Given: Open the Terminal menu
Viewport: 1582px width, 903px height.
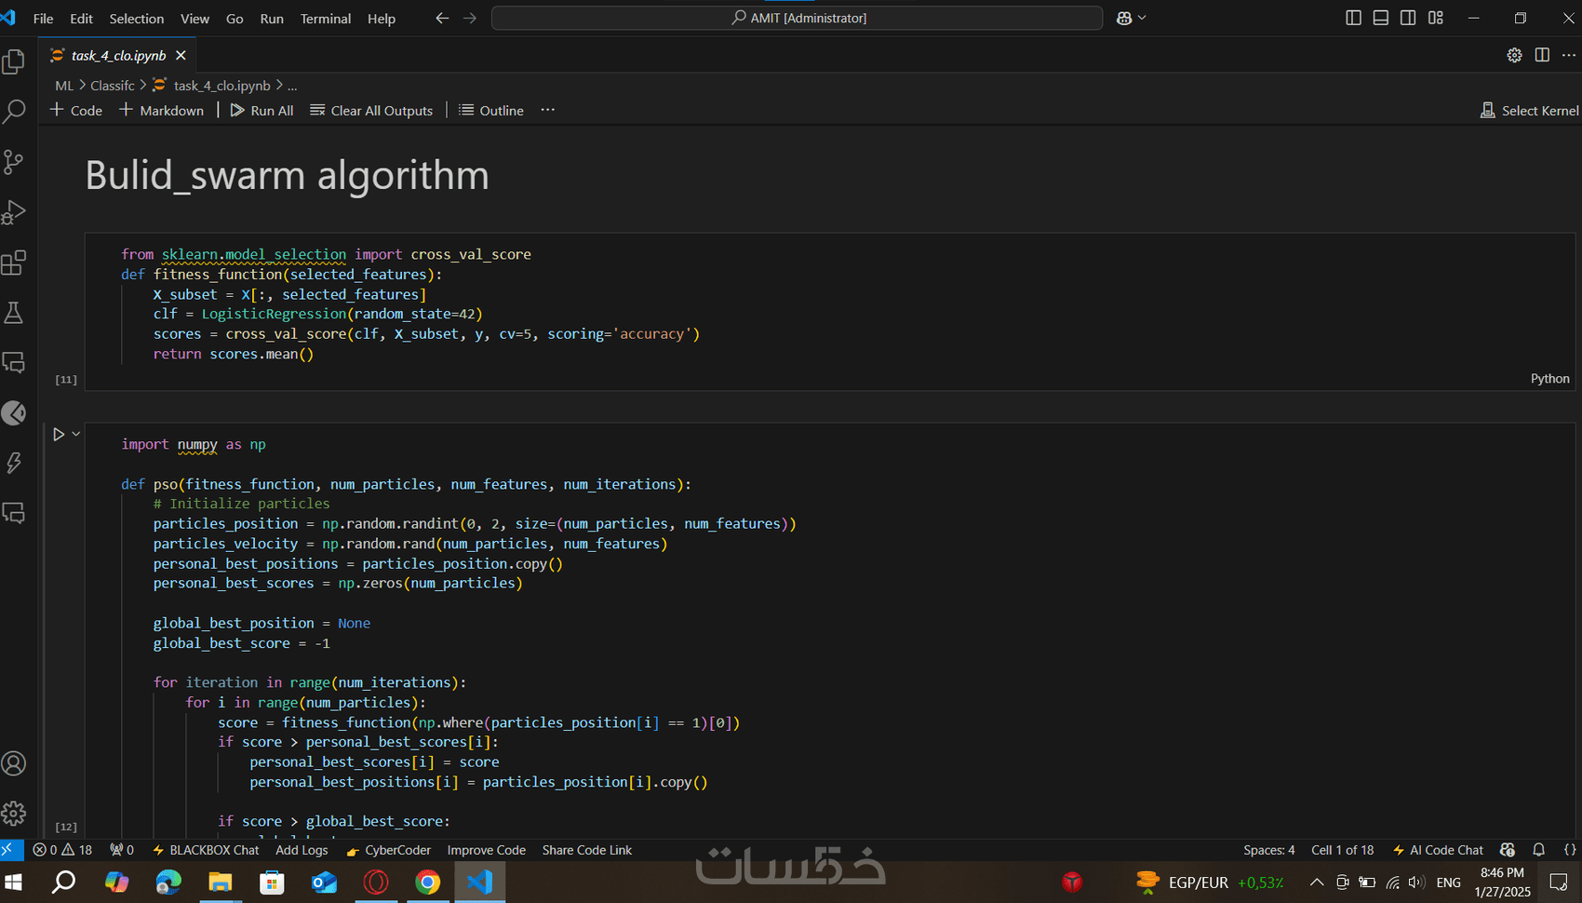Looking at the screenshot, I should pos(326,18).
